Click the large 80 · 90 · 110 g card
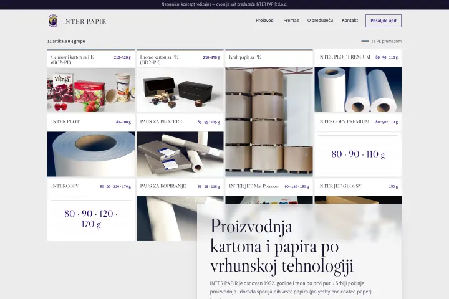Image resolution: width=449 pixels, height=299 pixels. click(358, 154)
